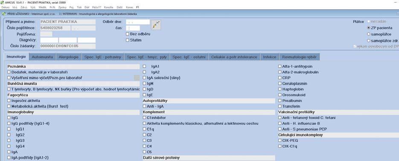The width and height of the screenshot is (399, 161).
Task: Open the Spec. IgE - ostatní tab
Action: [189, 57]
